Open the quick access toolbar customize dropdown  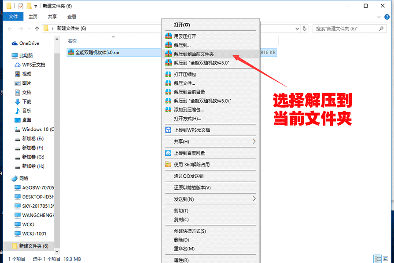pos(36,6)
